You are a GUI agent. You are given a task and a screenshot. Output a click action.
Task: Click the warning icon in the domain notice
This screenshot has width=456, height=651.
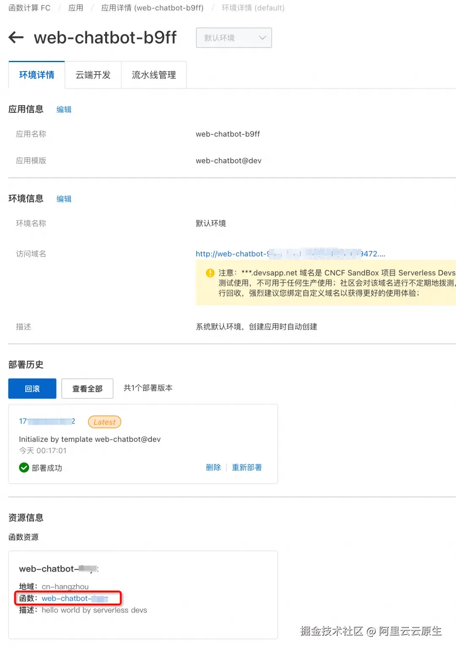point(209,273)
